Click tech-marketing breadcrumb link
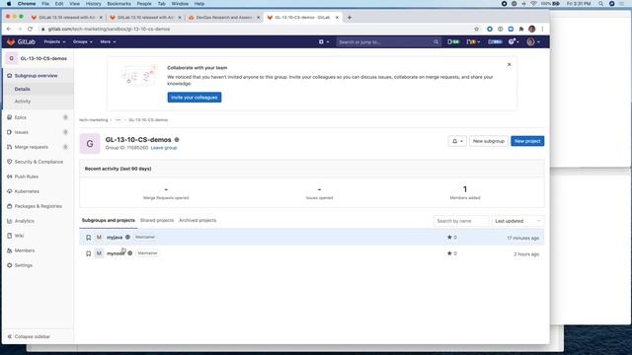632x355 pixels. click(94, 120)
